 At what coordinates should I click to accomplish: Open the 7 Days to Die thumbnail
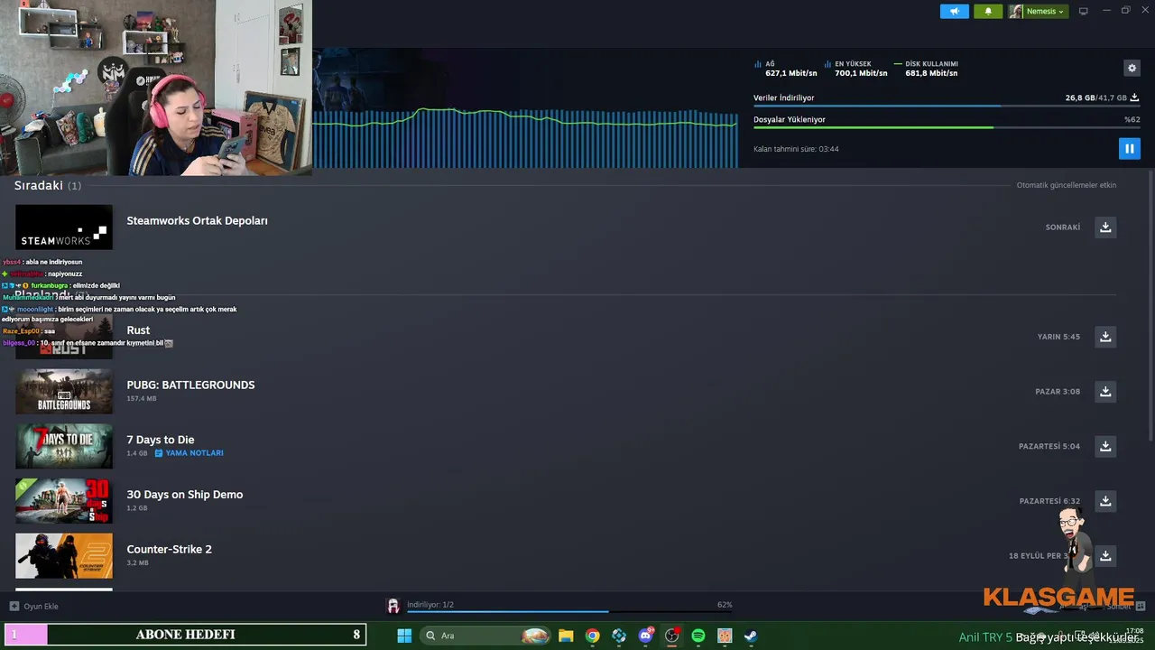pos(64,446)
